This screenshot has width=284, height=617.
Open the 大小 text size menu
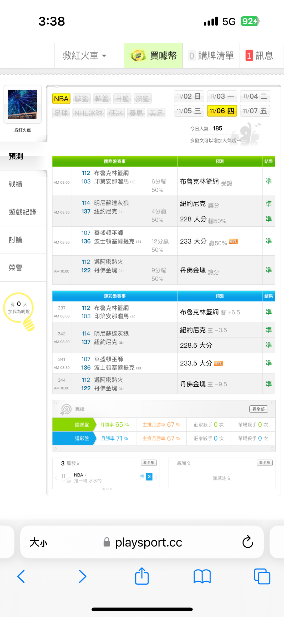click(38, 542)
